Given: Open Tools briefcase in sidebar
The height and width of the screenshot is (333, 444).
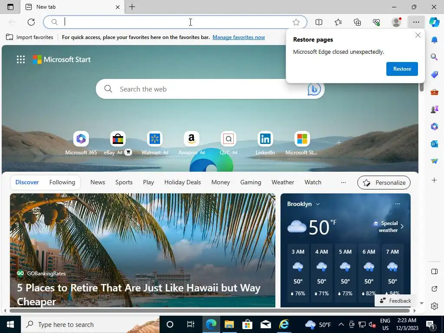Looking at the screenshot, I should pyautogui.click(x=434, y=92).
